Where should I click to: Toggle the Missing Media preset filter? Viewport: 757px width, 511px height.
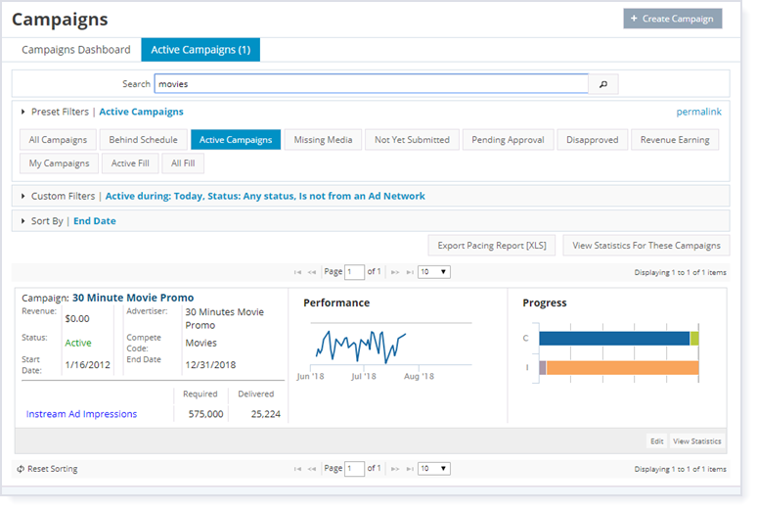324,140
